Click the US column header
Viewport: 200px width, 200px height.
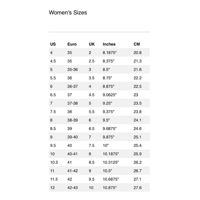53,44
